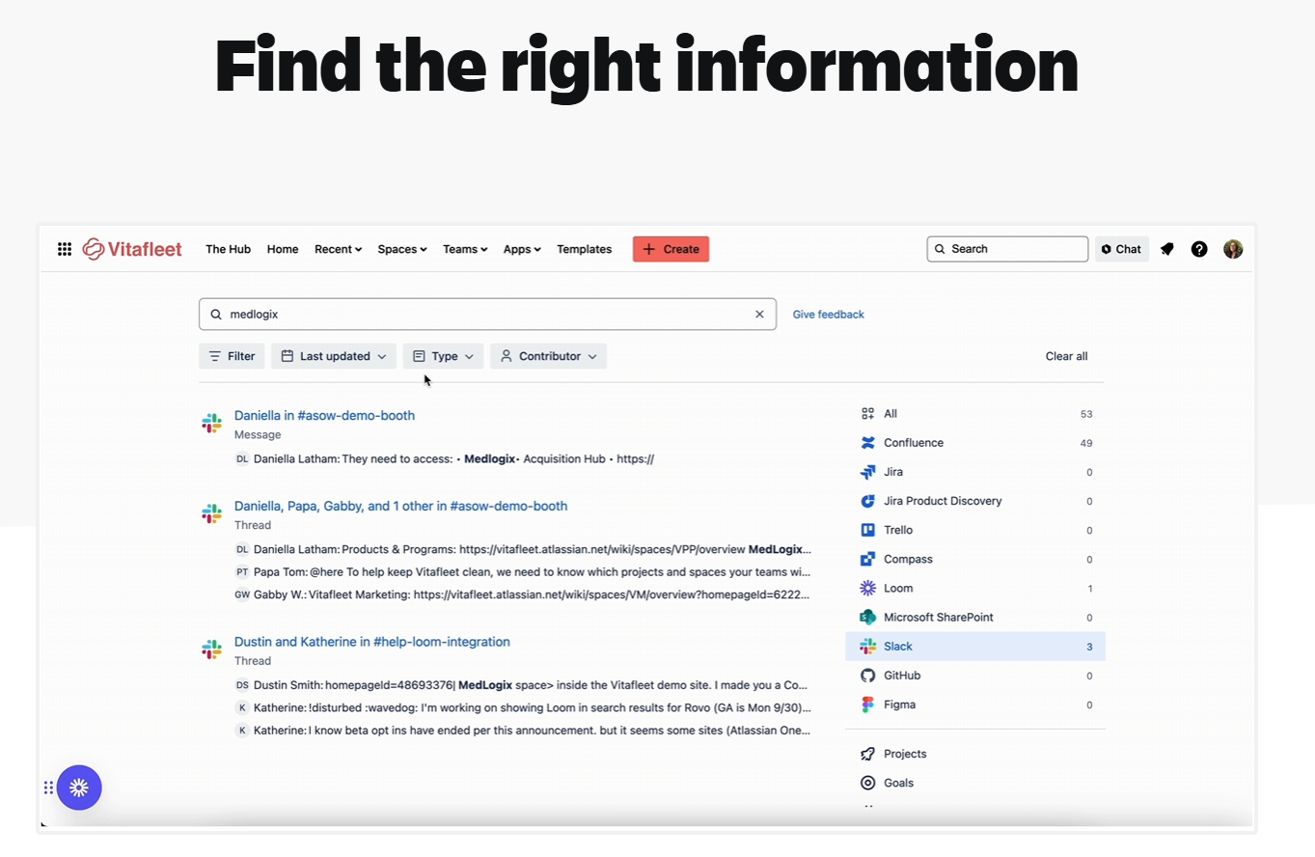The width and height of the screenshot is (1315, 857).
Task: Click the Slack icon beside the Daniella in #asow-demo-booth result
Action: pos(211,423)
